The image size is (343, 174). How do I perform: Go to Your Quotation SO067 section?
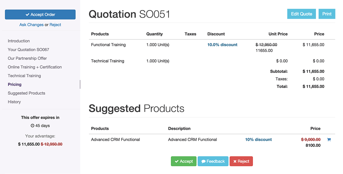[28, 50]
